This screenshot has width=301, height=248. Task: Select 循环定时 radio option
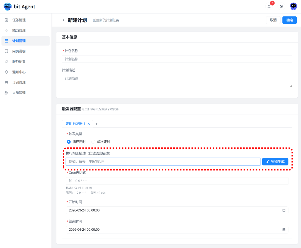tap(69, 142)
